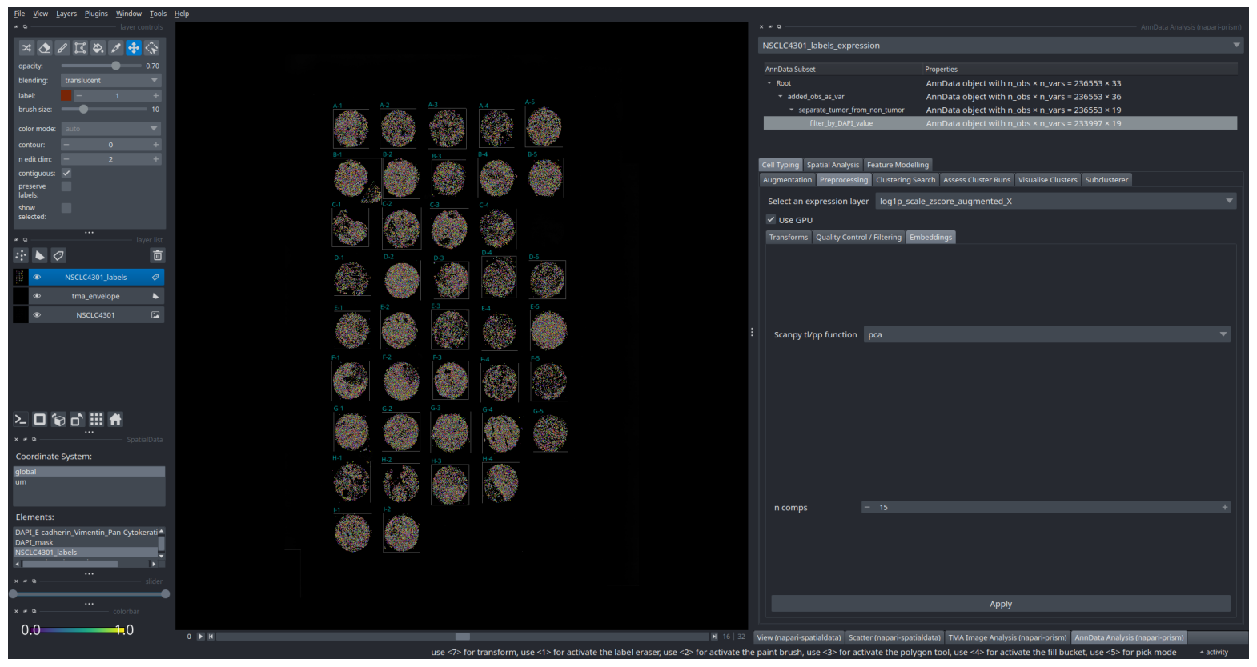Toggle grid mode view
Screen dimensions: 1257x667
point(96,419)
